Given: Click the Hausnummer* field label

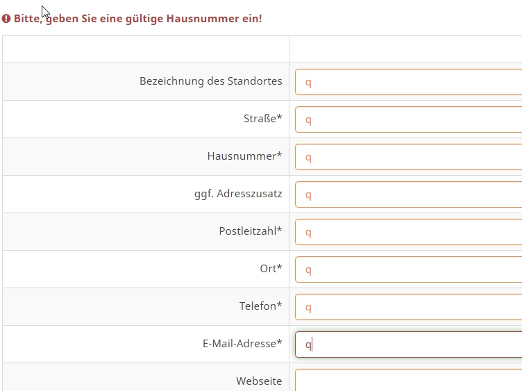Looking at the screenshot, I should click(244, 156).
